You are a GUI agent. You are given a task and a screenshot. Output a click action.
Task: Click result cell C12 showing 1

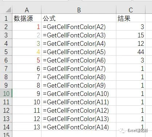pos(131,110)
